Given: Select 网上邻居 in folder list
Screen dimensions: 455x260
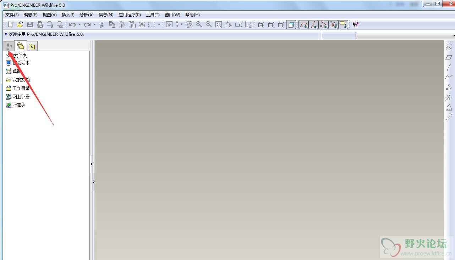Looking at the screenshot, I should (x=18, y=97).
